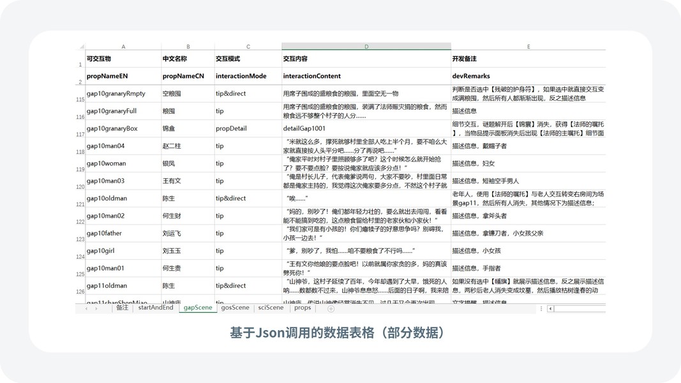Select cell gap10oldman
The image size is (681, 383).
(123, 199)
